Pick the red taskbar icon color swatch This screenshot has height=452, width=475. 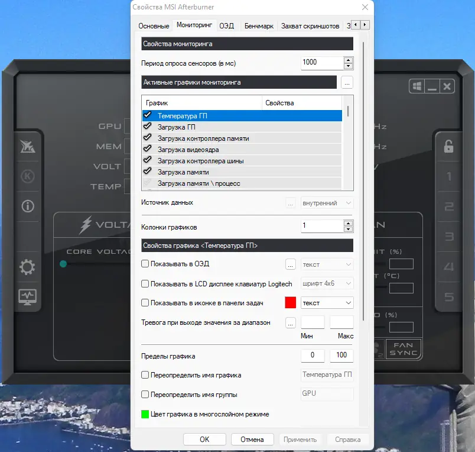[x=291, y=303]
